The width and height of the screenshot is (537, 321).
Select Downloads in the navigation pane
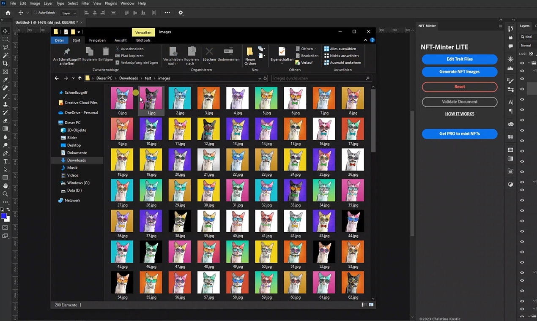tap(77, 160)
